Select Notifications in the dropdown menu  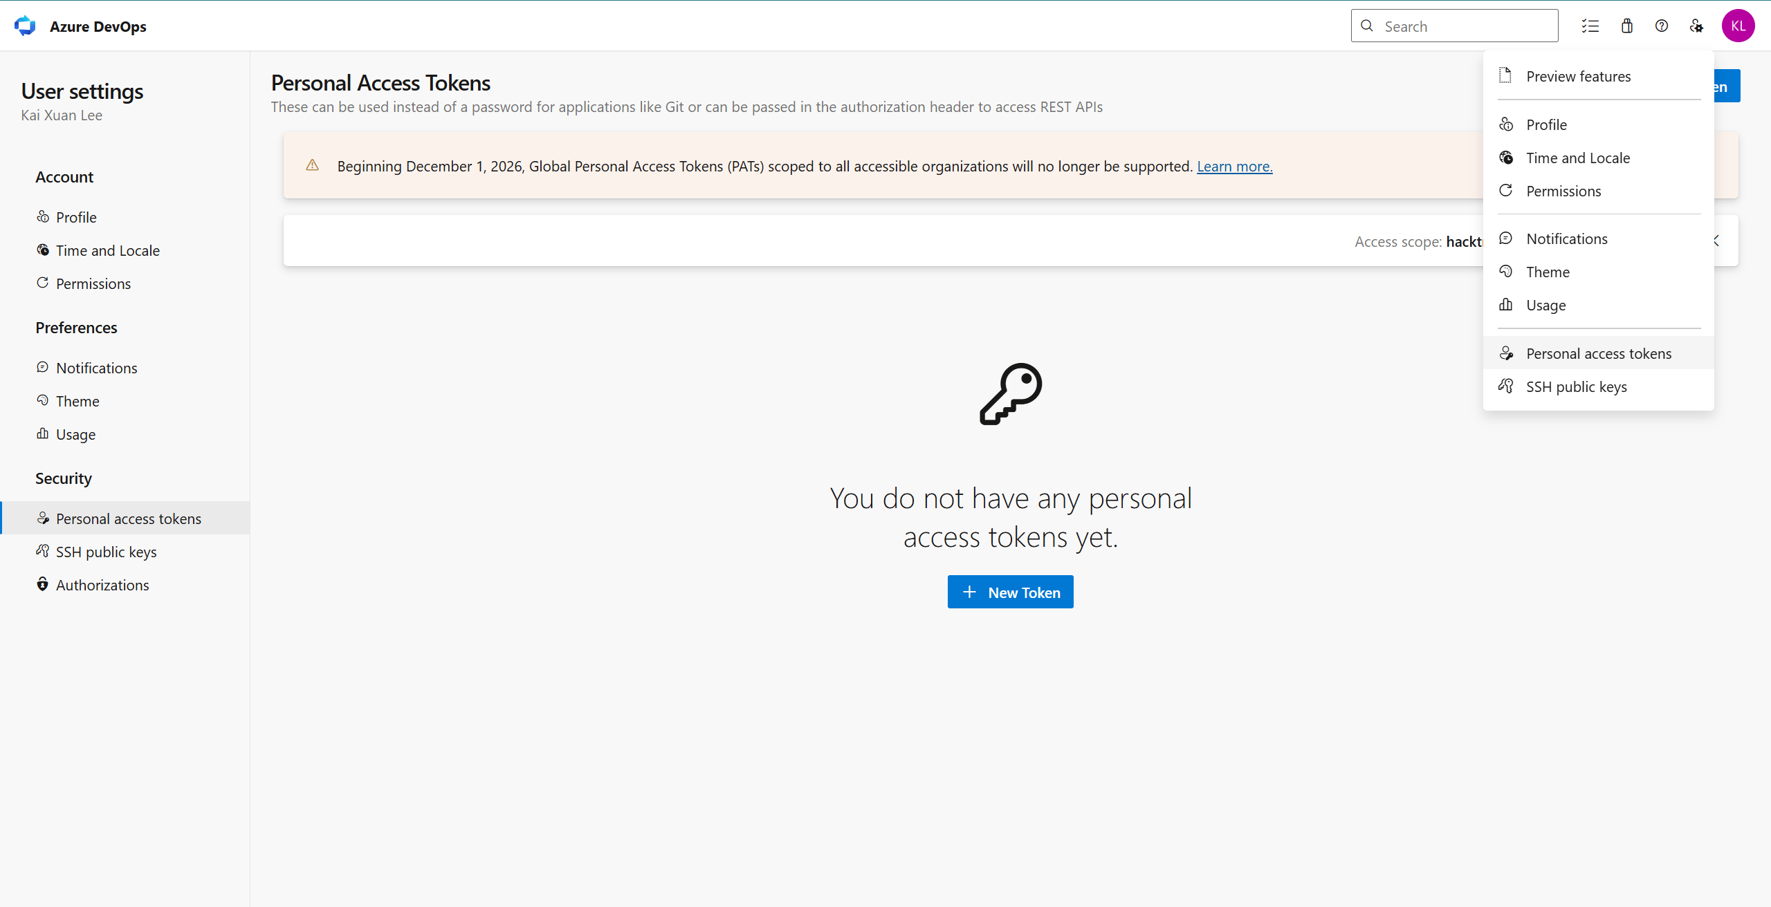tap(1599, 239)
